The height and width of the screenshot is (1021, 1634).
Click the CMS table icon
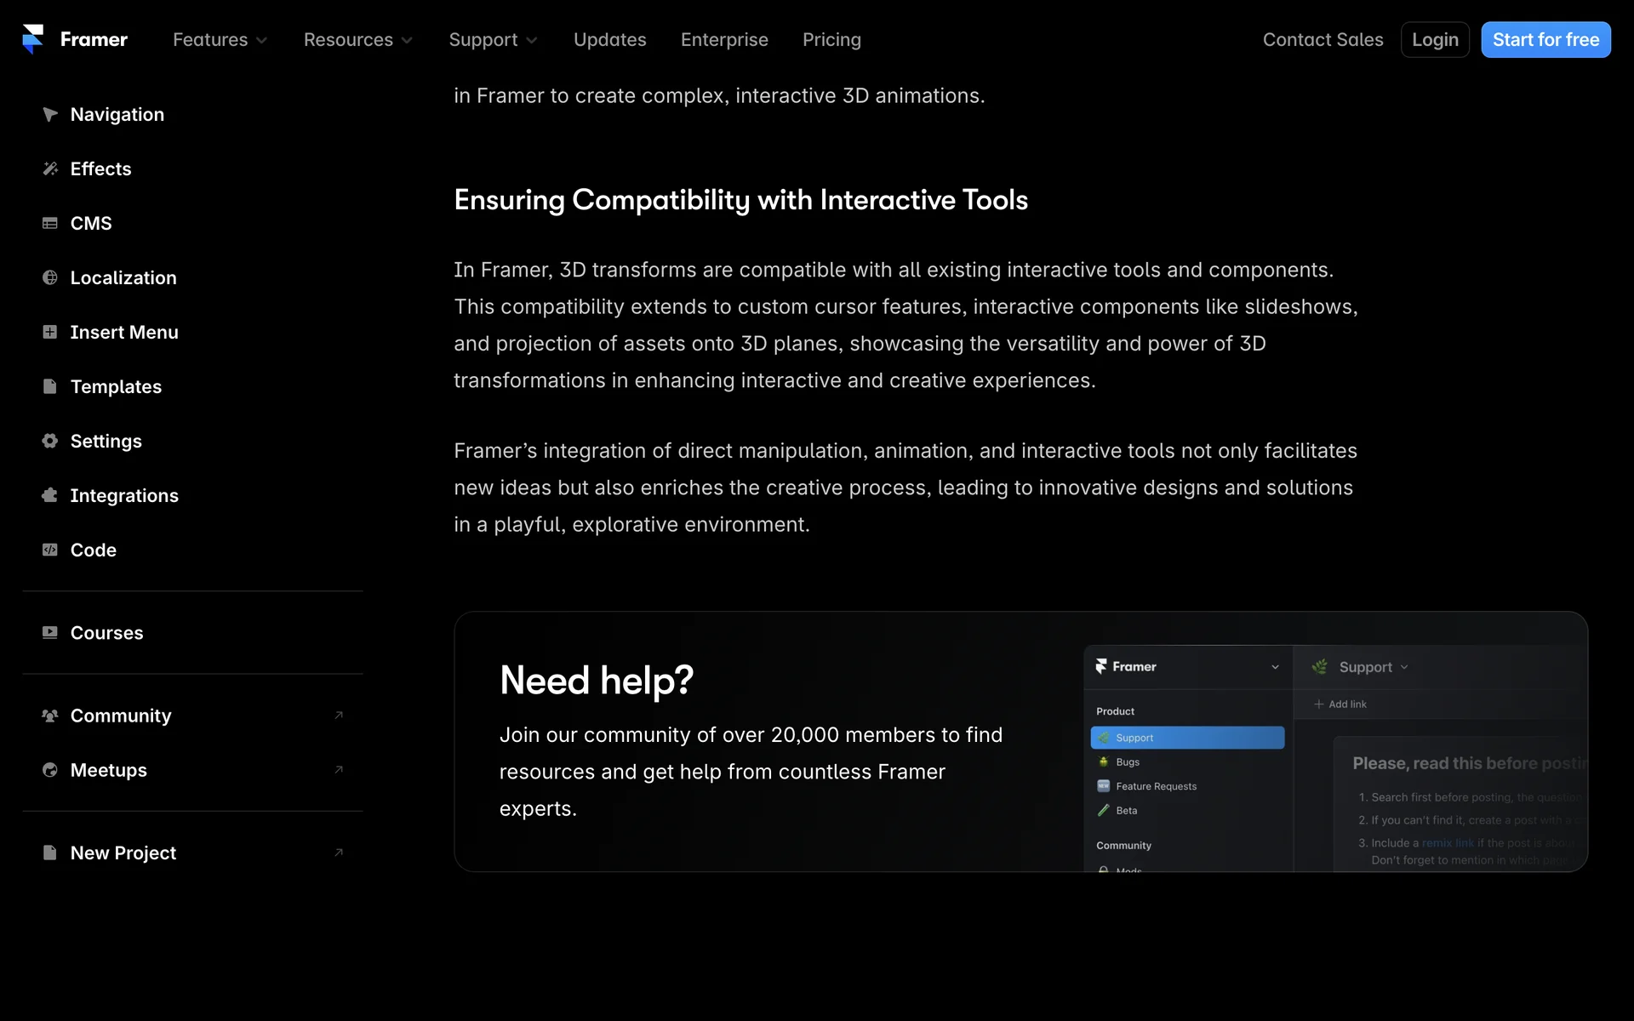coord(50,223)
